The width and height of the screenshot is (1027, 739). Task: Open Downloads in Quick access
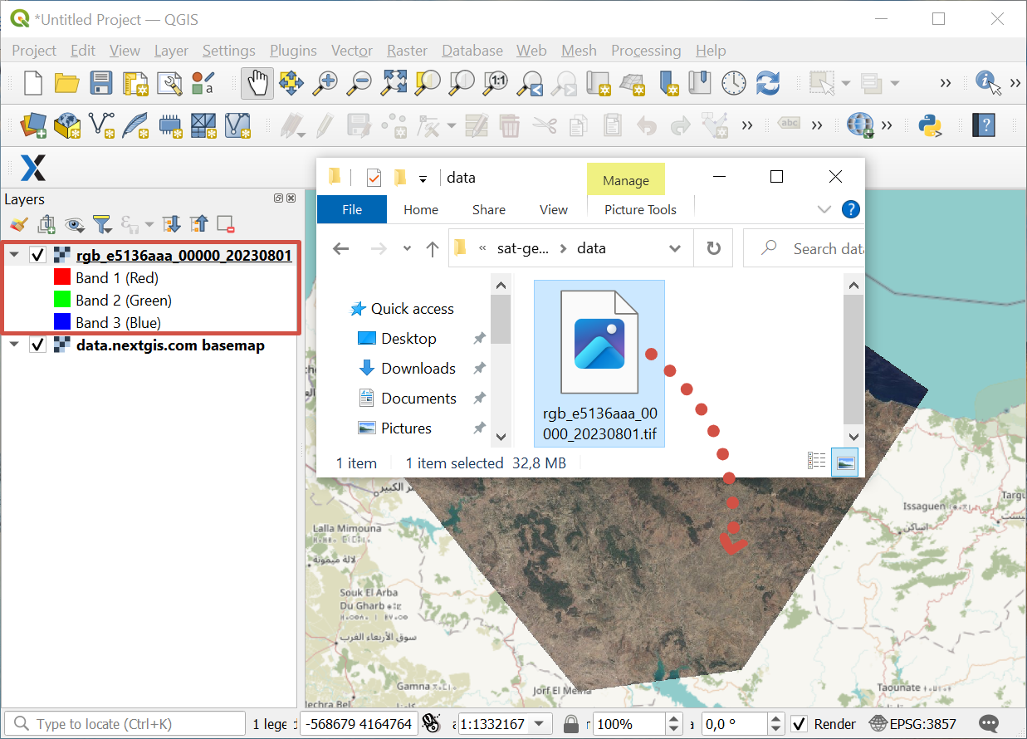[x=418, y=368]
